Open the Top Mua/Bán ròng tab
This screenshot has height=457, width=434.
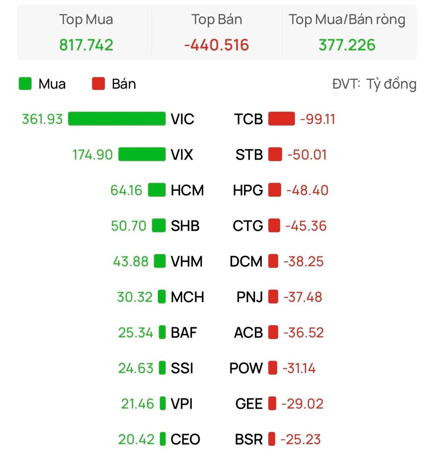347,32
